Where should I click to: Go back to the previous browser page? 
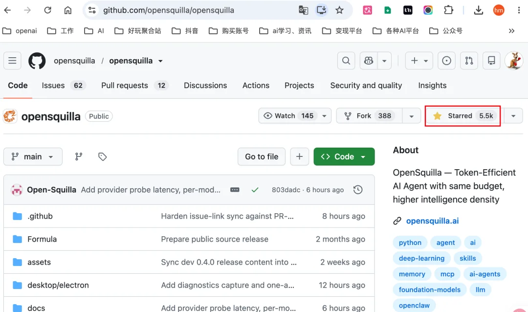7,10
